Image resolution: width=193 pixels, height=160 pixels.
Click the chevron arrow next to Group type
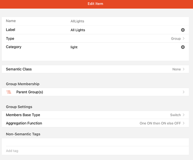point(183,38)
